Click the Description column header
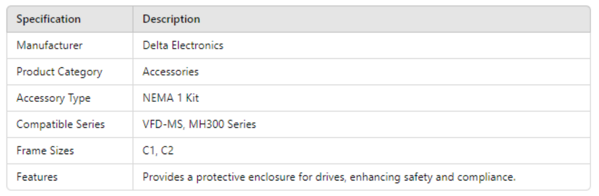This screenshot has height=196, width=599. (171, 19)
